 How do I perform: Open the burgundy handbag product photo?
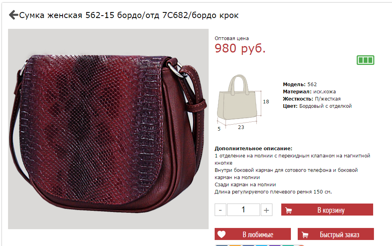108,129
